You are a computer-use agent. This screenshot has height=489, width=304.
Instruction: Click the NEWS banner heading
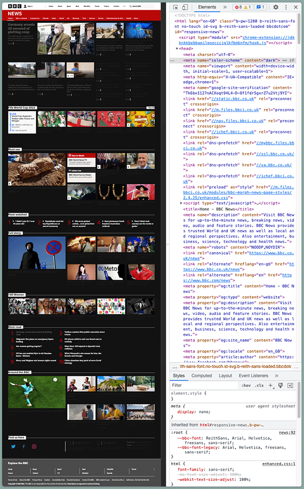pyautogui.click(x=15, y=13)
